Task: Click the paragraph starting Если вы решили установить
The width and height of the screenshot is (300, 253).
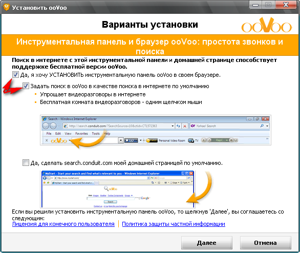Action: point(148,215)
